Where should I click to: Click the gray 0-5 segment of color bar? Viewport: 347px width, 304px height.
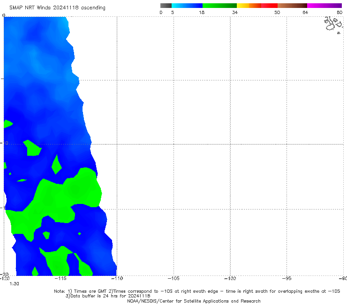[x=166, y=6]
